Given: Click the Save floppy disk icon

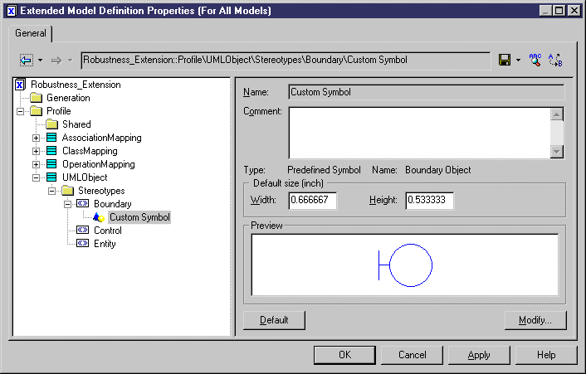Looking at the screenshot, I should 505,60.
